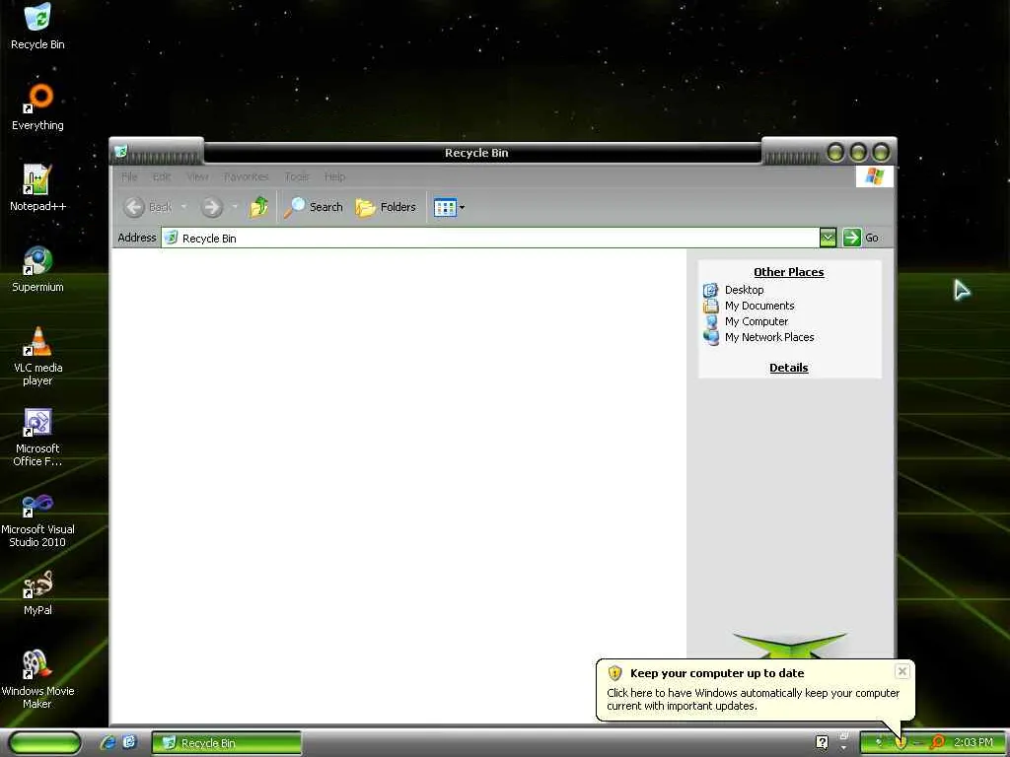Image resolution: width=1010 pixels, height=757 pixels.
Task: Expand the Details section
Action: pyautogui.click(x=788, y=368)
